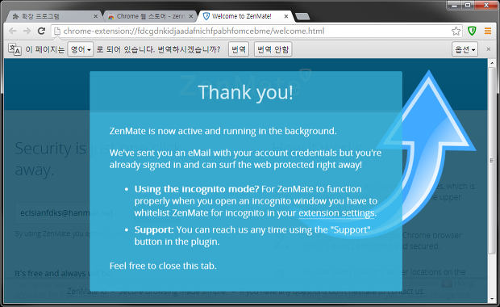500x307 pixels.
Task: Click the 'Using the incognito mode?' bold text
Action: (x=197, y=189)
